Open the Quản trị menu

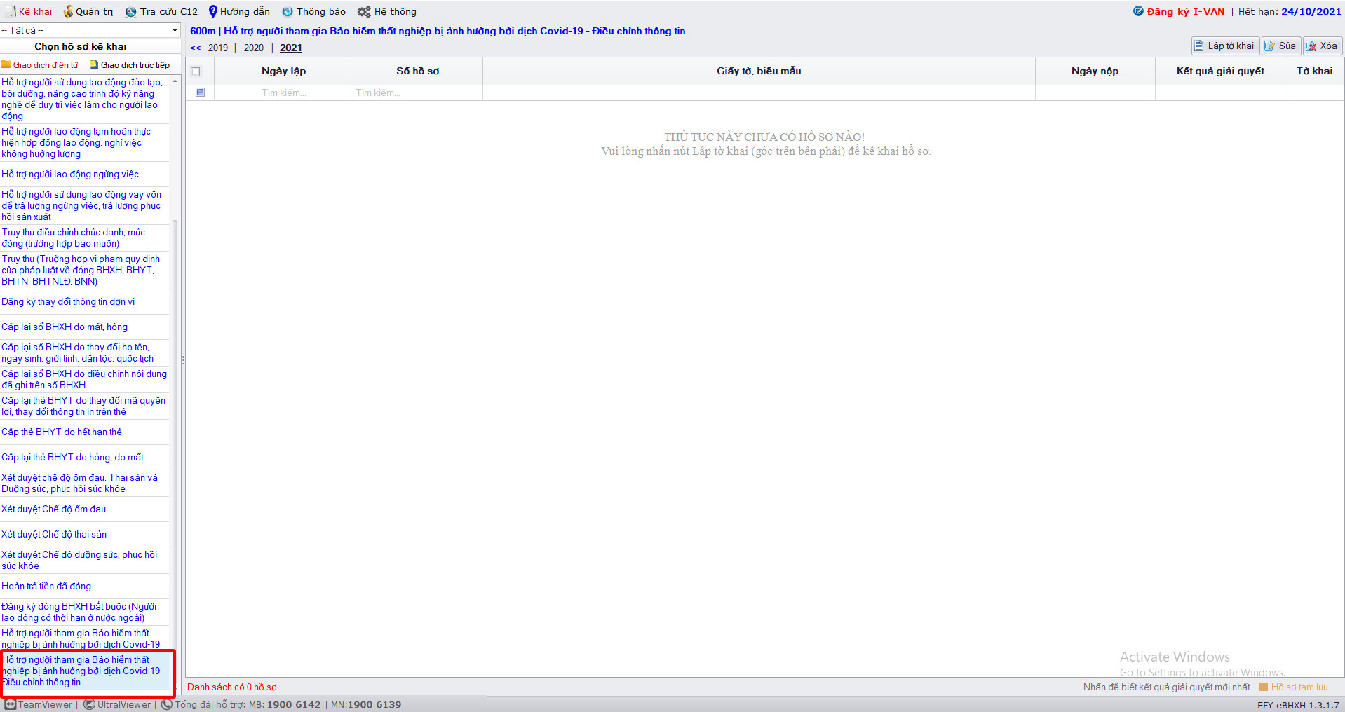pos(88,12)
